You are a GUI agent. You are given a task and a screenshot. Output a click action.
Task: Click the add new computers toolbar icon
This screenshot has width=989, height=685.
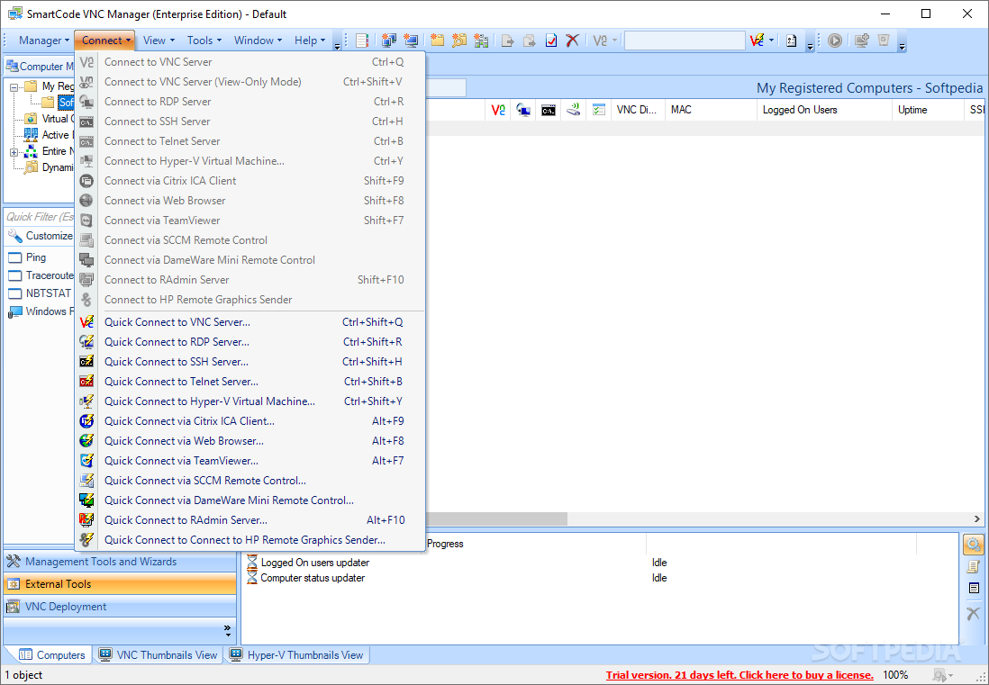pos(388,41)
